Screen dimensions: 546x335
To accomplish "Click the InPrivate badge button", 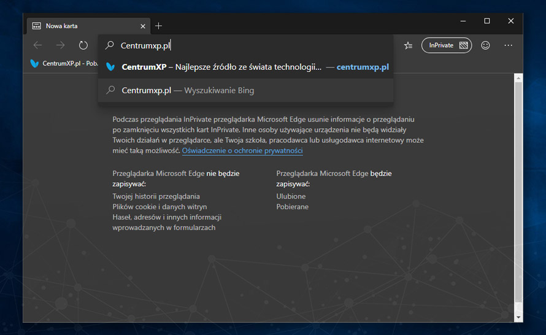I will 447,45.
